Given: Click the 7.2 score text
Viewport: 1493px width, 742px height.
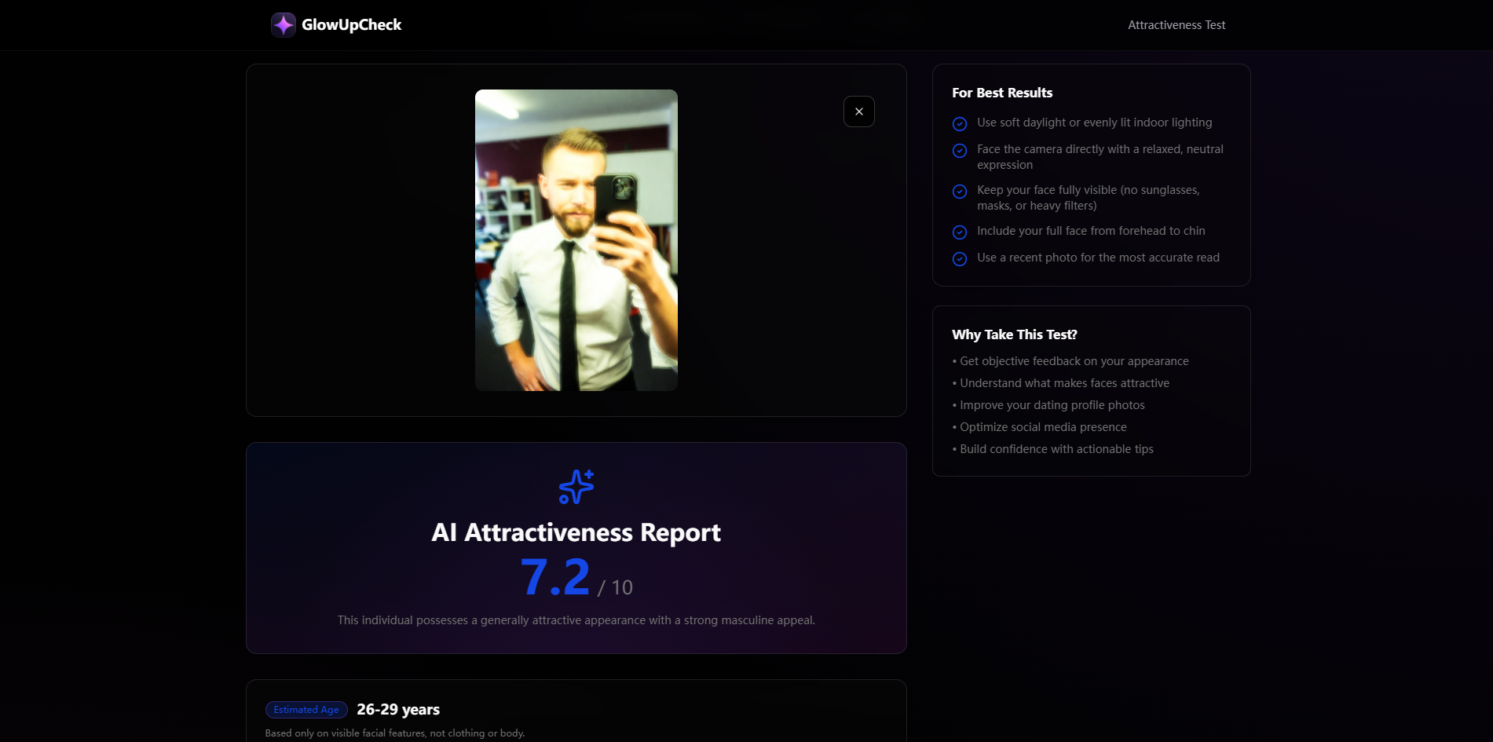Looking at the screenshot, I should 555,576.
